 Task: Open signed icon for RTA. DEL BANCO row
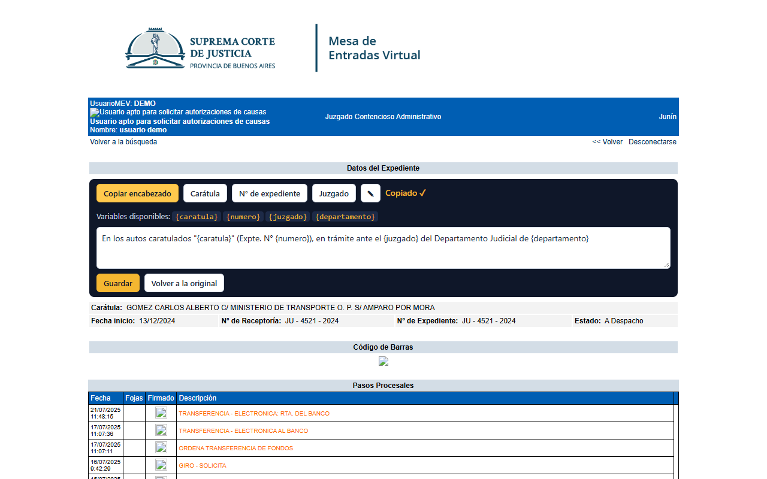tap(161, 413)
